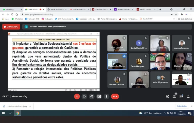Open the weather widget 15°C
The height and width of the screenshot is (123, 194).
click(150, 113)
